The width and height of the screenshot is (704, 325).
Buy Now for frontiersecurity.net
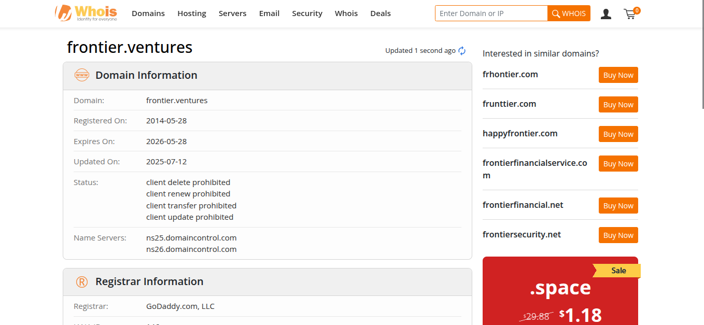coord(618,235)
